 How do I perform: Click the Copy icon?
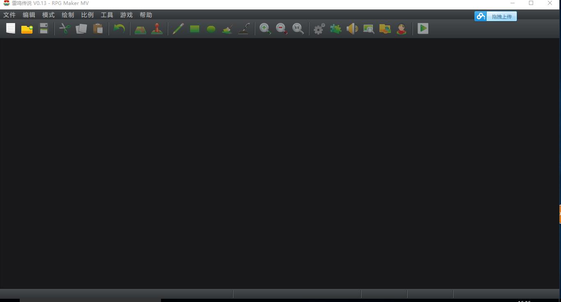click(x=81, y=29)
